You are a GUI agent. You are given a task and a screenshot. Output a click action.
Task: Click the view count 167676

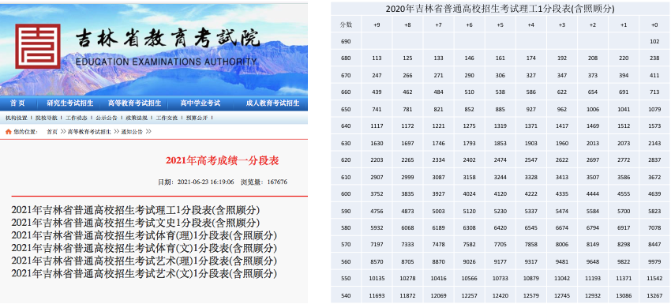click(x=277, y=182)
